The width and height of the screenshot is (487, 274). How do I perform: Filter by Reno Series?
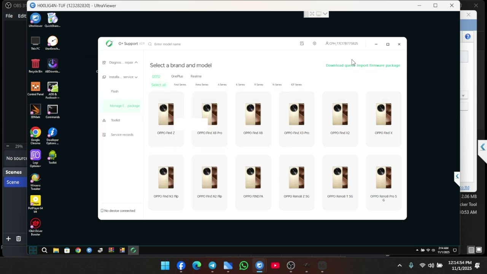point(202,84)
